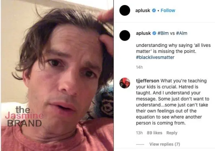
Task: Click the Follow link beside aplusk
Action: pos(168,10)
